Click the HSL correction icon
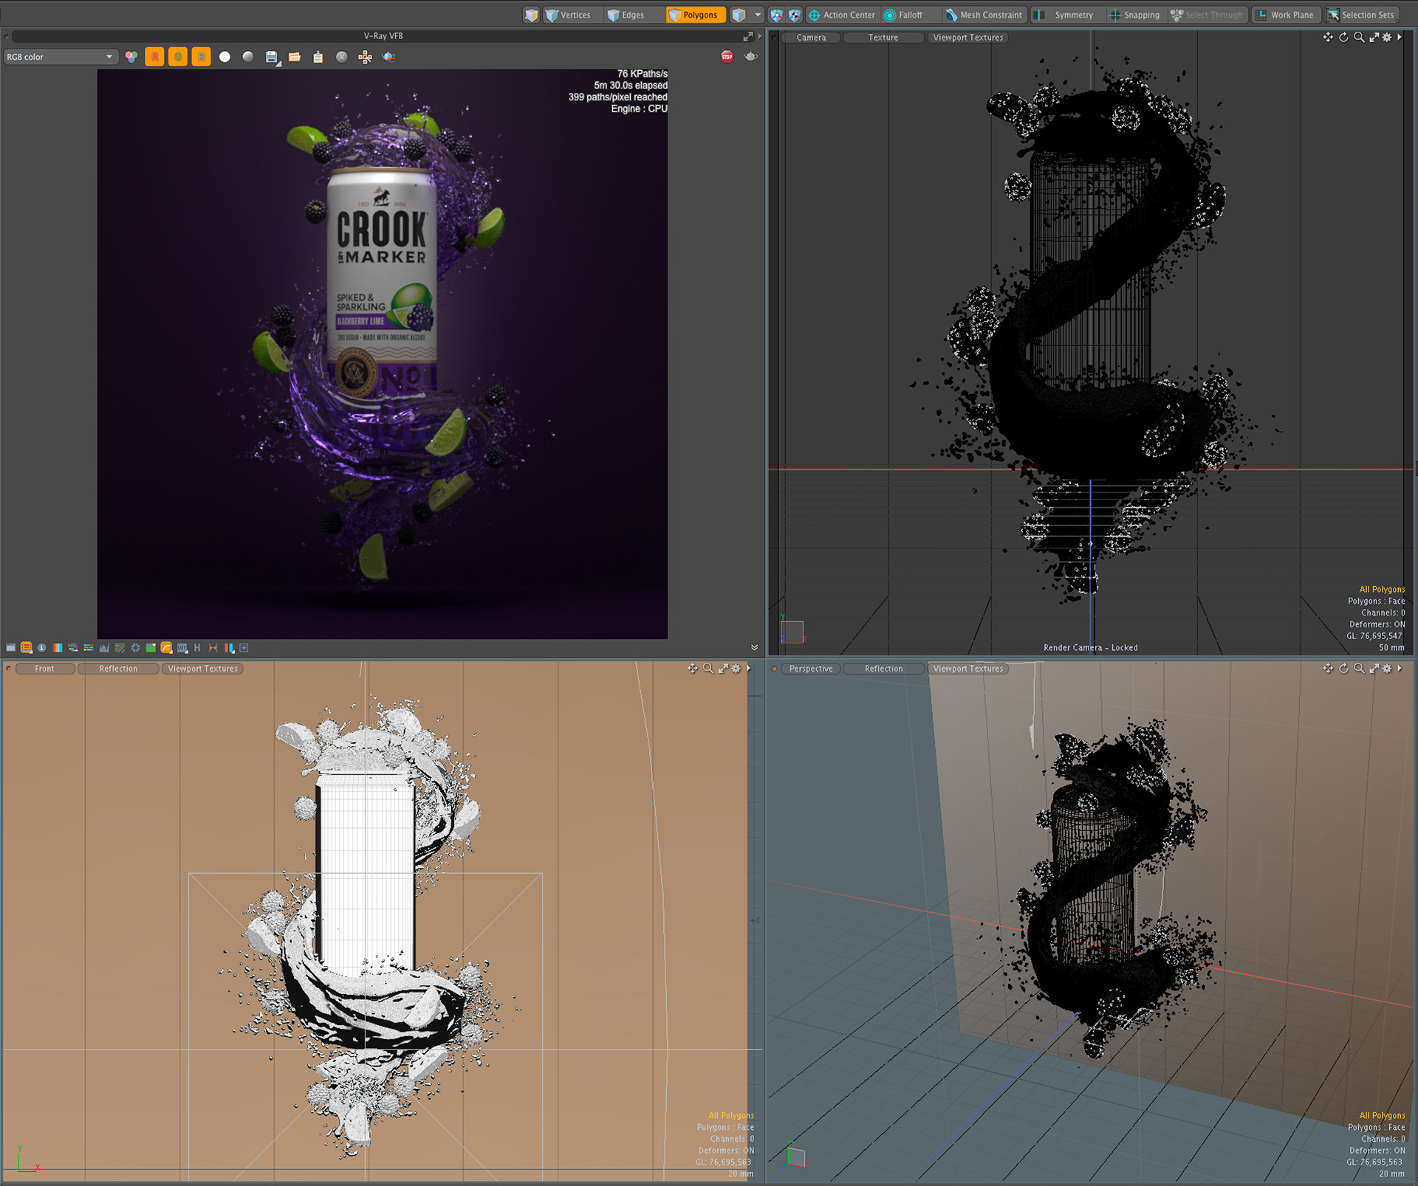Screen dimensions: 1418x1186 click(x=73, y=648)
